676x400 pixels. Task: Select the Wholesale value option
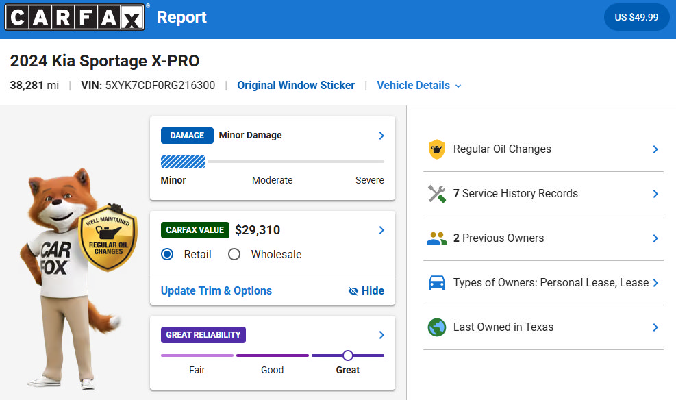click(x=234, y=254)
